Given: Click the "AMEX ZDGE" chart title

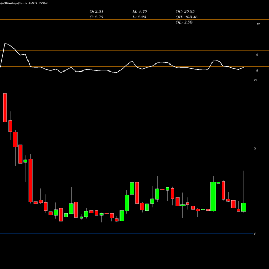Looking at the screenshot, I should point(38,3).
